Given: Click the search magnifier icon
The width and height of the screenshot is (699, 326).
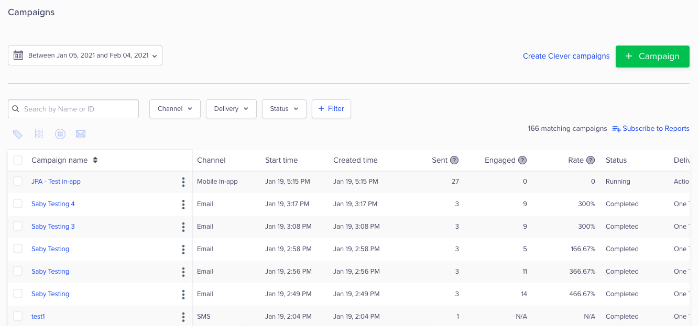Looking at the screenshot, I should (16, 109).
